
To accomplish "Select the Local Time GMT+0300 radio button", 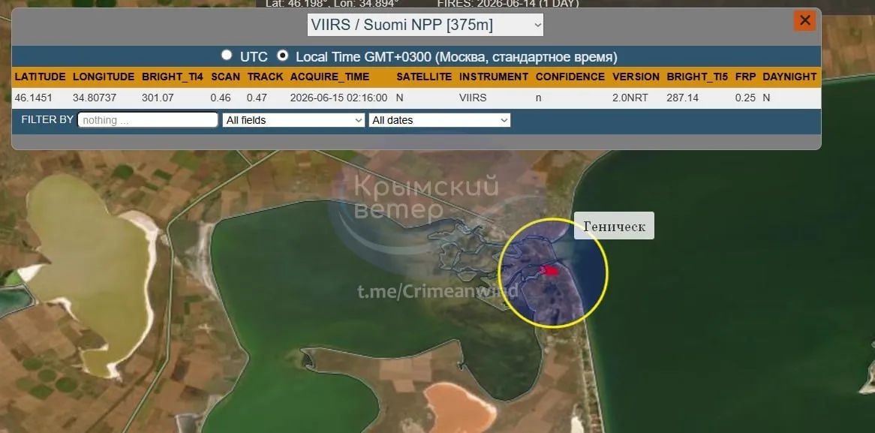I will [283, 56].
